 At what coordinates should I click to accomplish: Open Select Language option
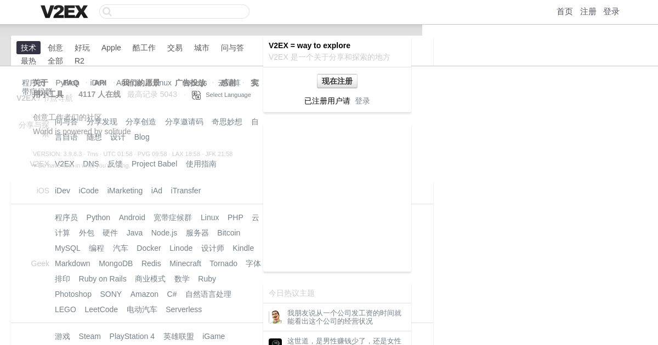coord(228,95)
